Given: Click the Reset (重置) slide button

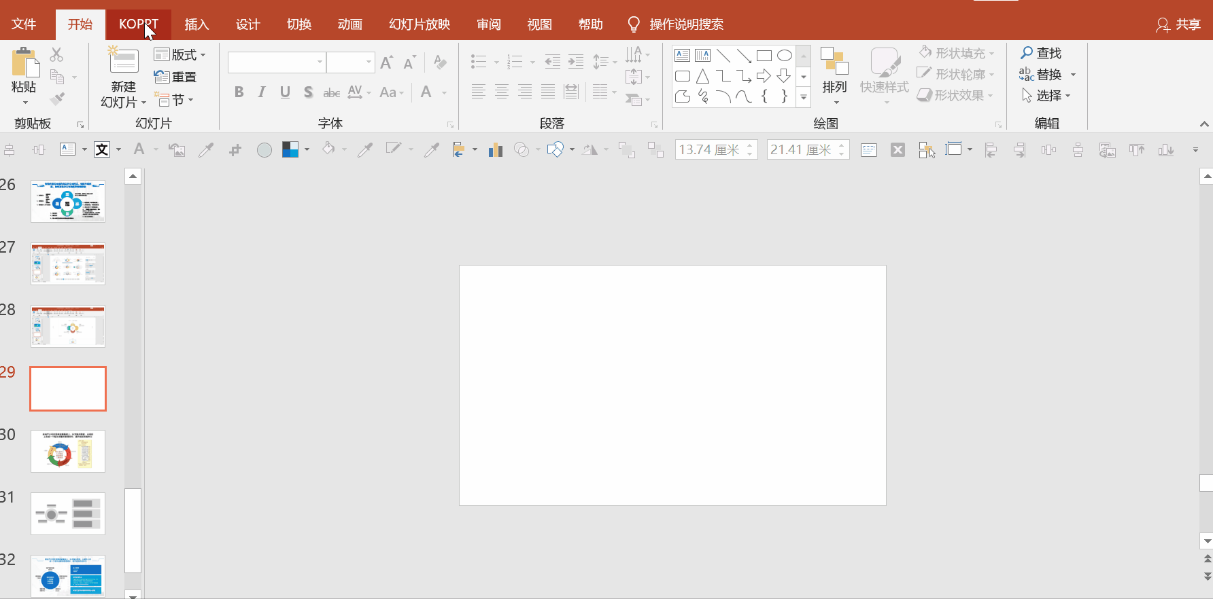Looking at the screenshot, I should coord(175,77).
